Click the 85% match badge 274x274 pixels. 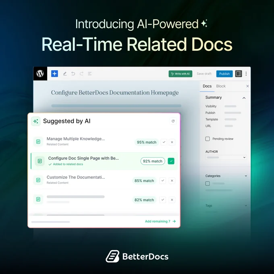144,181
